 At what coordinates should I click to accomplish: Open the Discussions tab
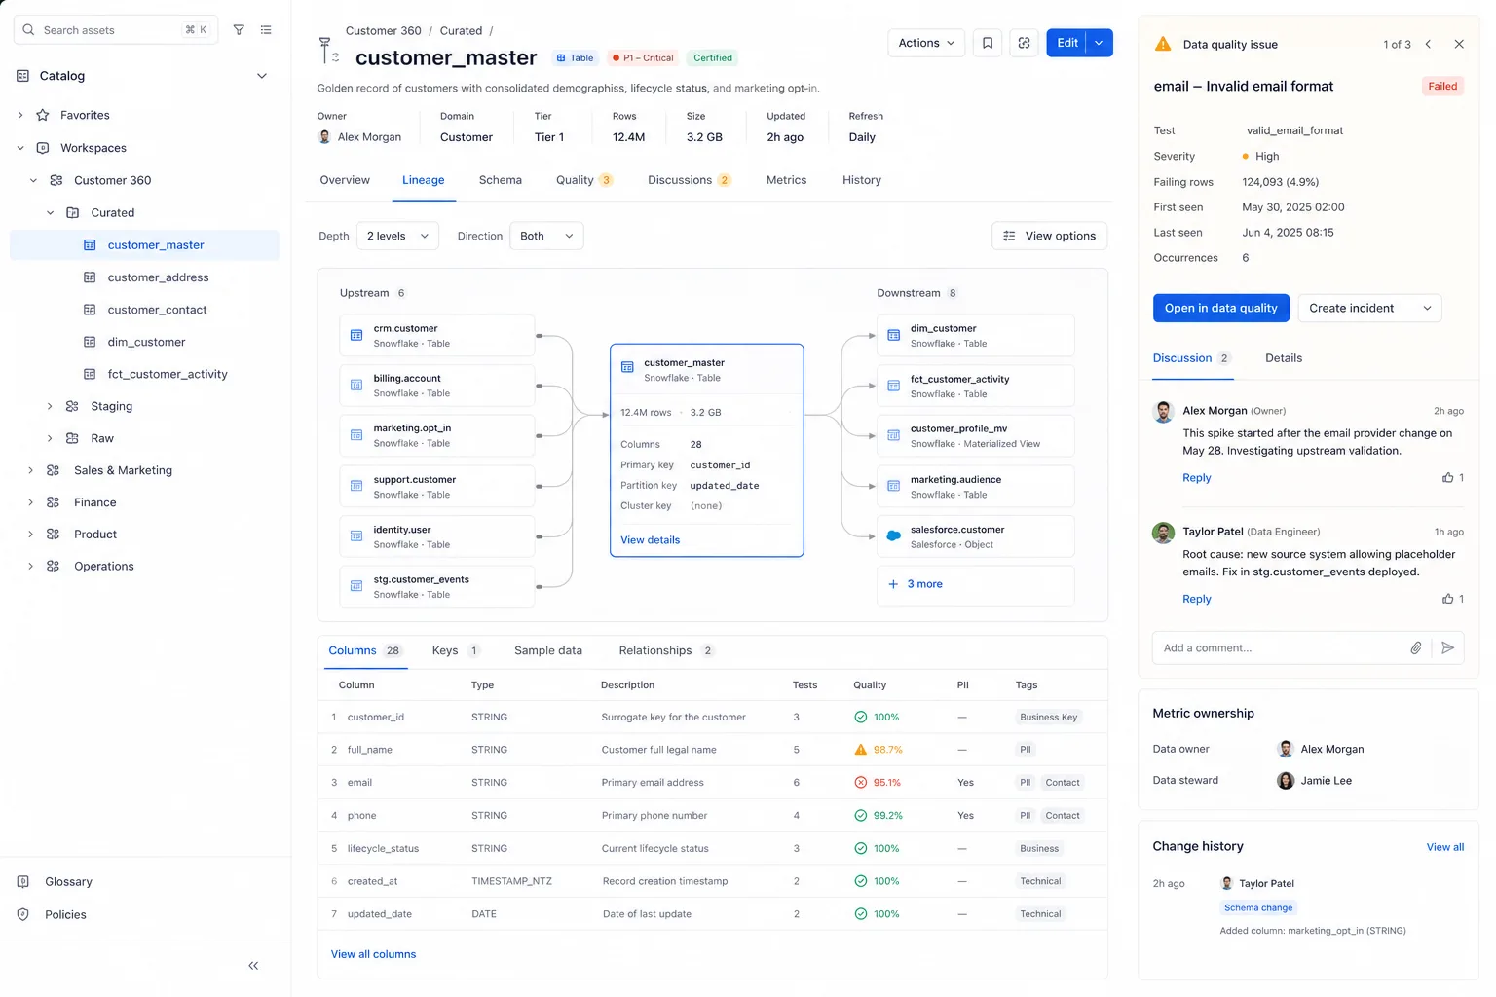(x=689, y=180)
